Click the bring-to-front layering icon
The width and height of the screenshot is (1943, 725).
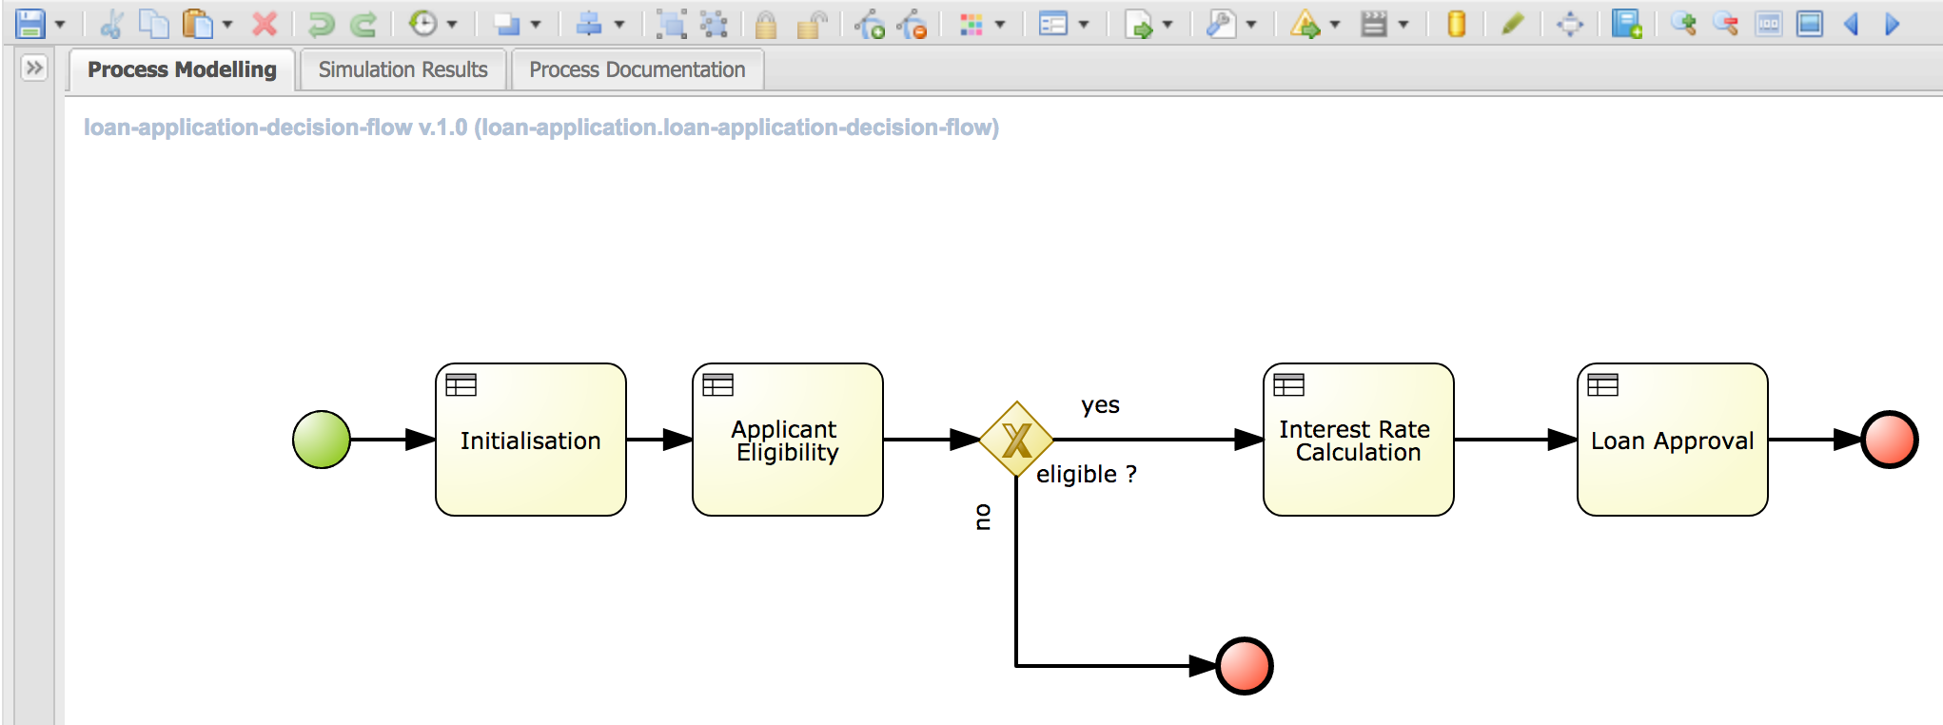[506, 25]
